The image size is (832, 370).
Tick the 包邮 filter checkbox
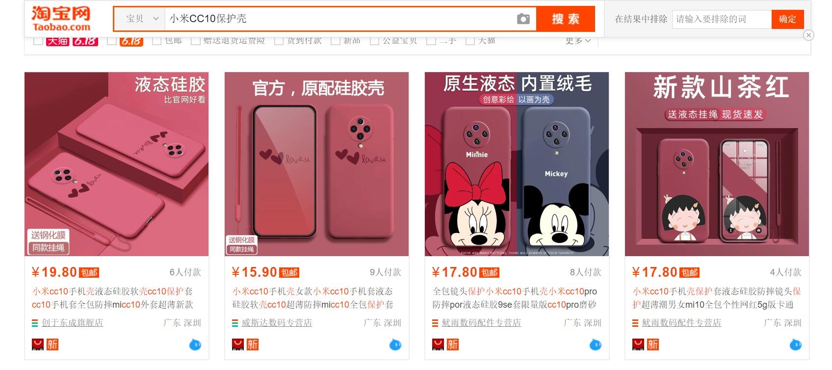pos(157,41)
